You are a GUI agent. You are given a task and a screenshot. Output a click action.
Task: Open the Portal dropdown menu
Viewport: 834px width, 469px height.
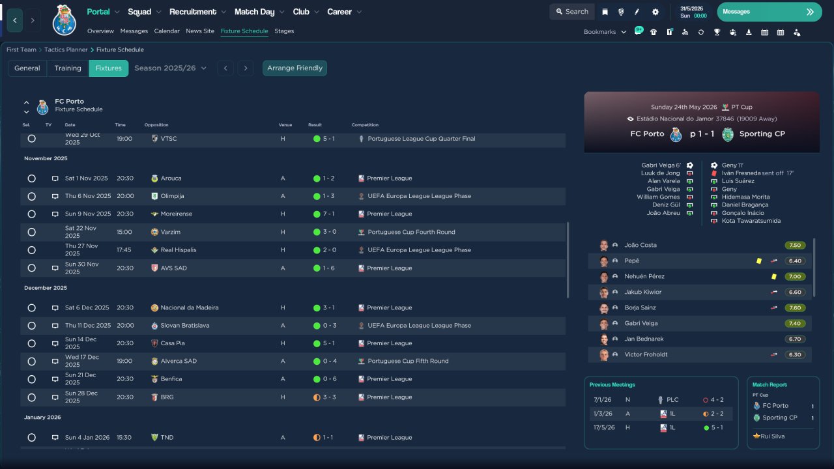coord(103,12)
